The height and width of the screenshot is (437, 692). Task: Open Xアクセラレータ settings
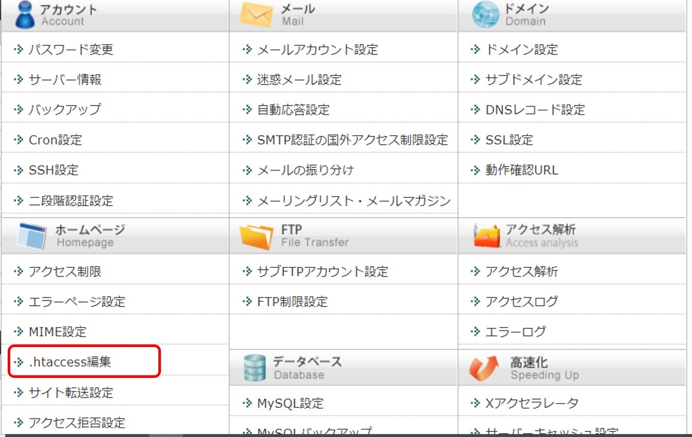[x=532, y=404]
